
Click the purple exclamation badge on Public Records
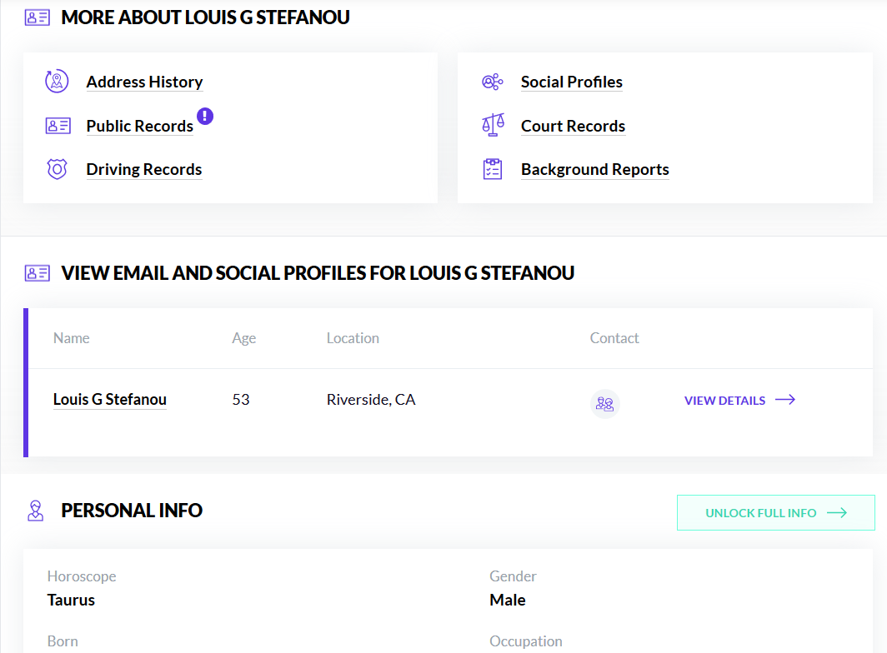pos(205,116)
